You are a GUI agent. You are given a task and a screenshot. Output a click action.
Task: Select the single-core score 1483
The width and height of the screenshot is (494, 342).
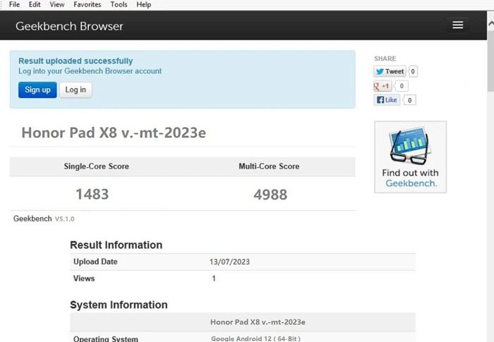point(92,194)
